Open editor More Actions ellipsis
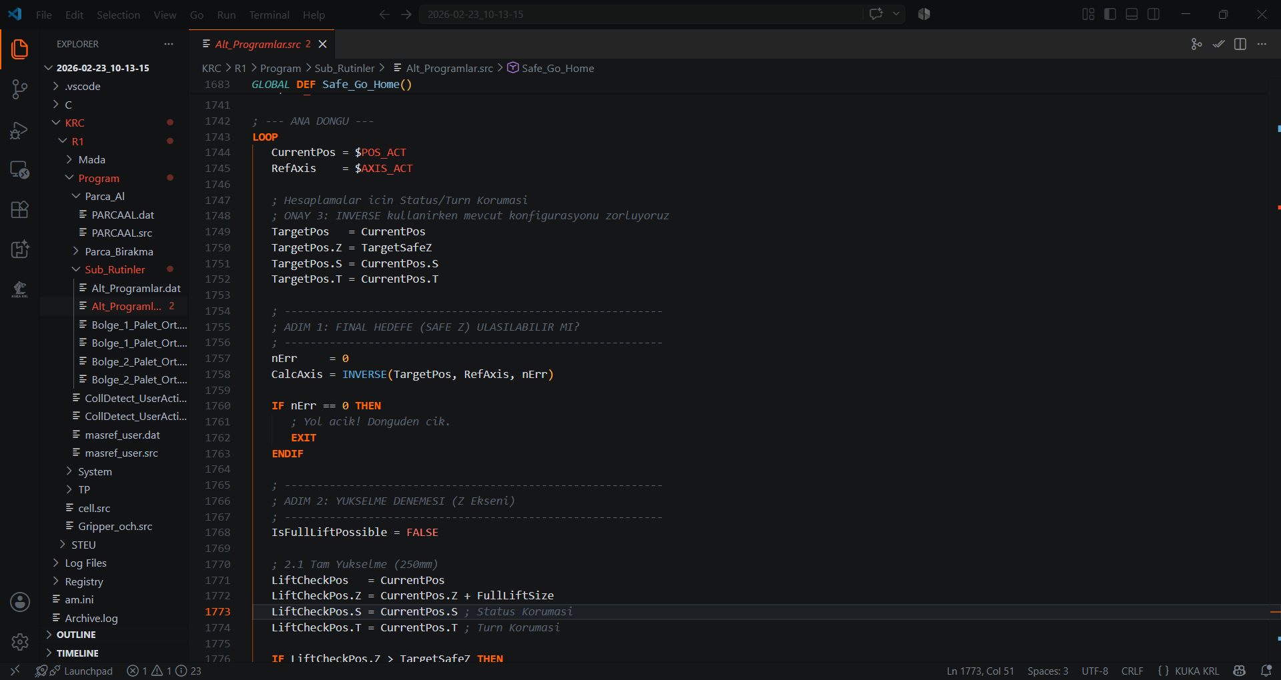This screenshot has height=680, width=1281. pyautogui.click(x=1262, y=44)
